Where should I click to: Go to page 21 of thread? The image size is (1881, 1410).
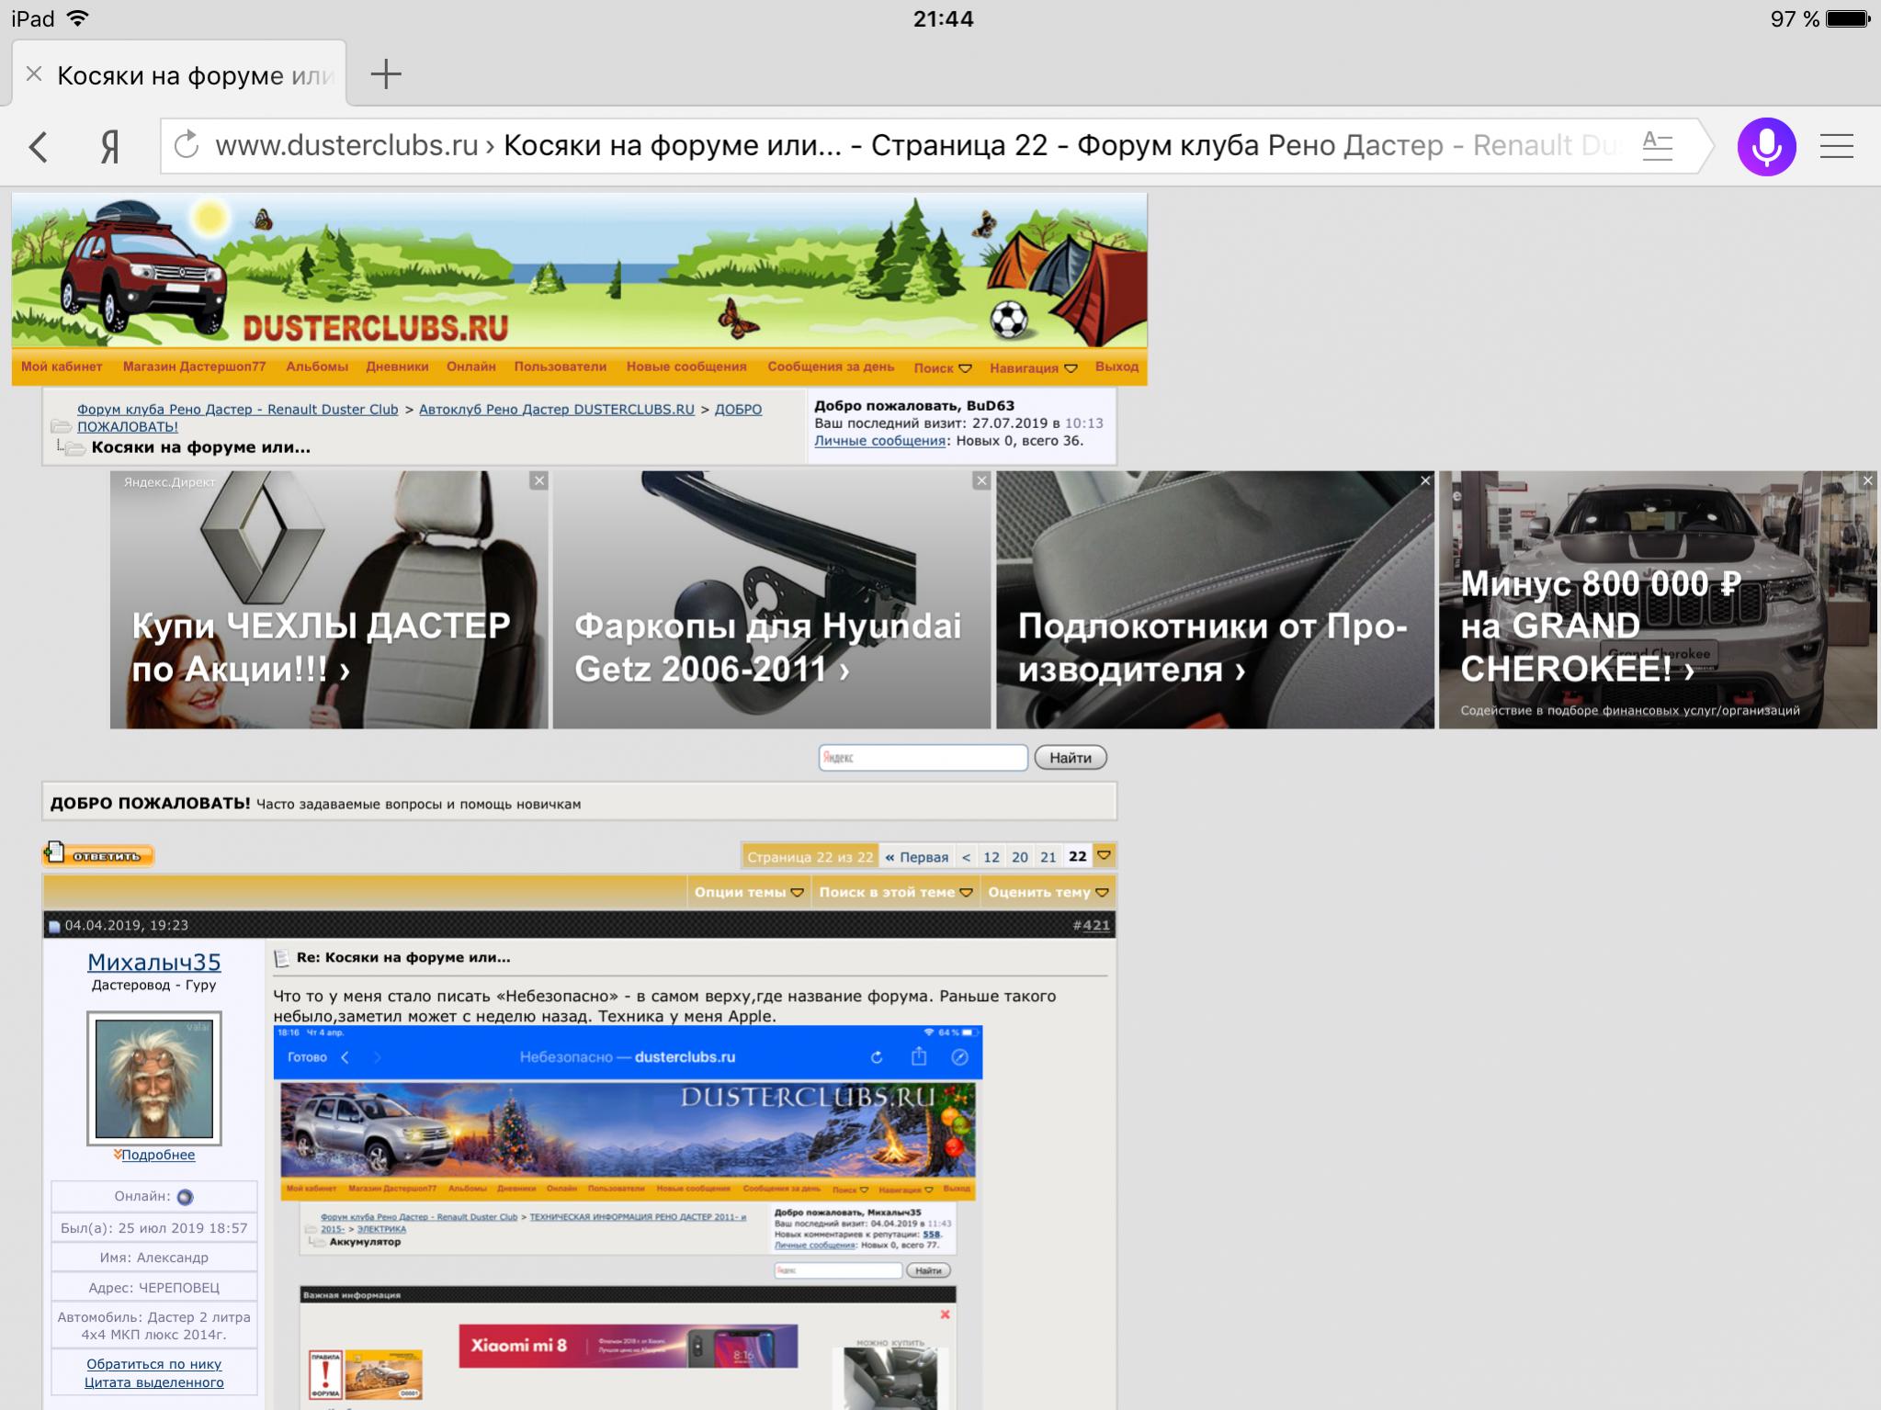(x=1048, y=857)
